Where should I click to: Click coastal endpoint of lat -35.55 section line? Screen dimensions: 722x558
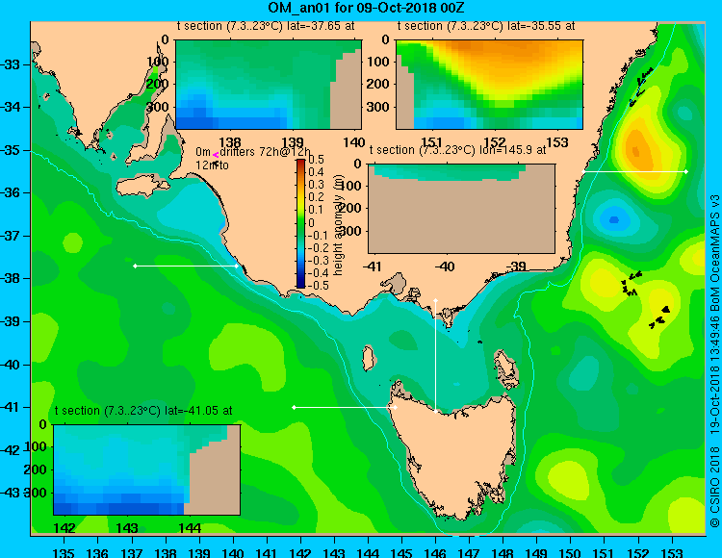point(583,171)
